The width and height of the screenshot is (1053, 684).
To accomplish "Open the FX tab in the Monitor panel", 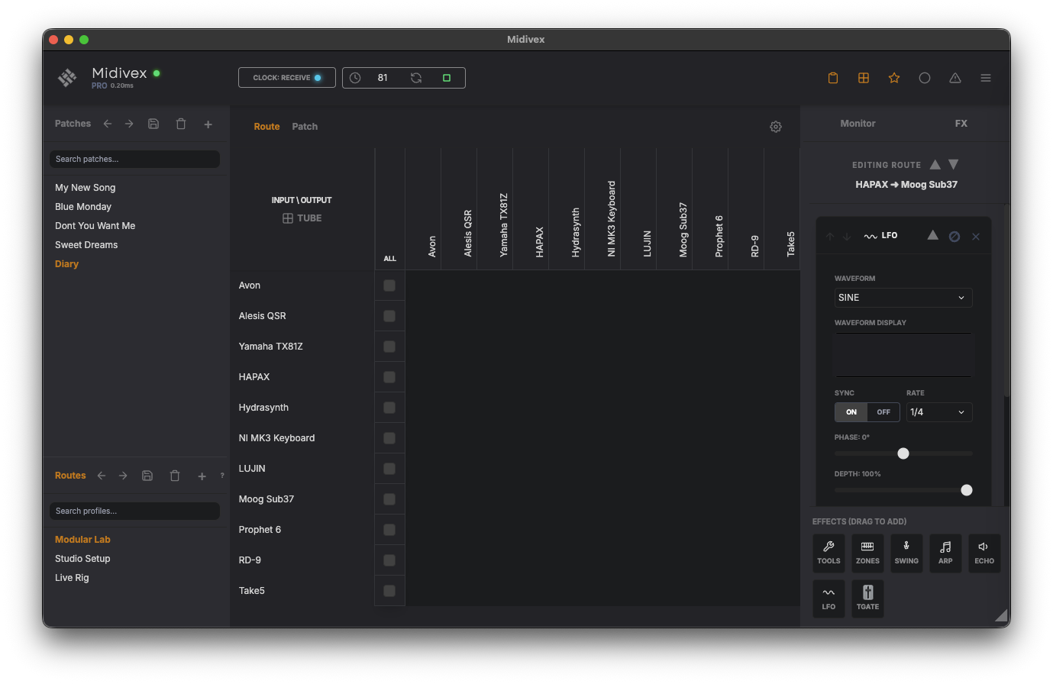I will (961, 123).
